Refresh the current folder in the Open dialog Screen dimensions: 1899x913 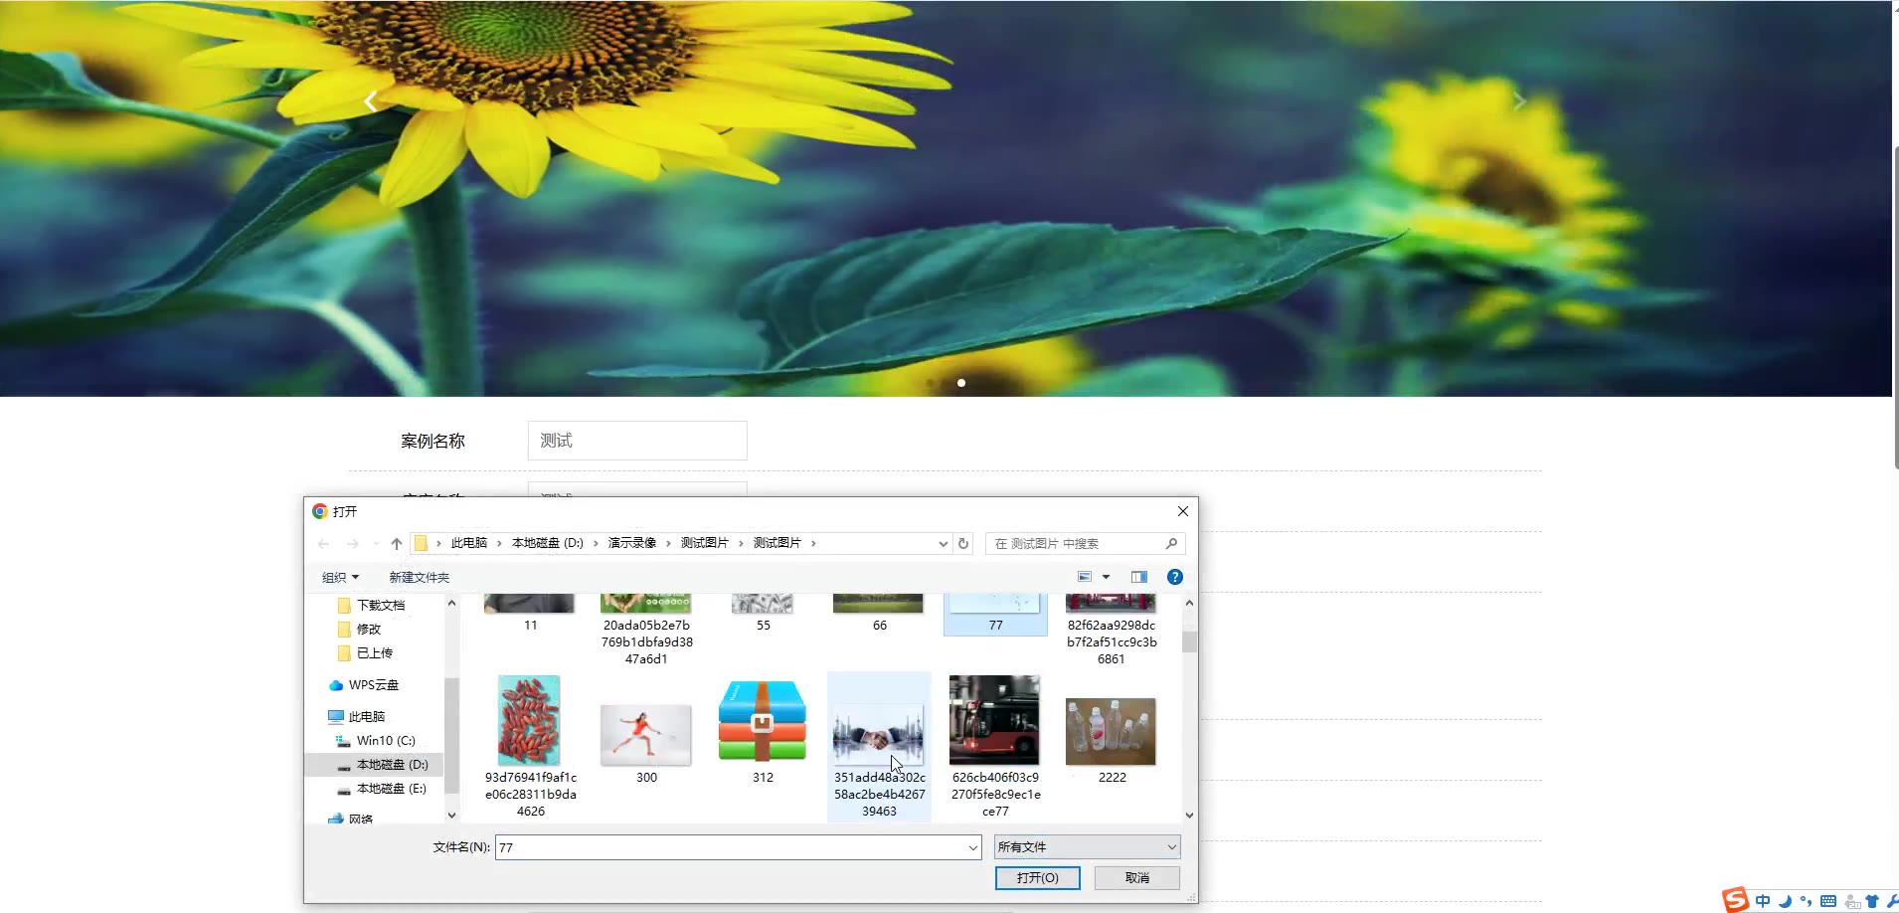pos(962,543)
